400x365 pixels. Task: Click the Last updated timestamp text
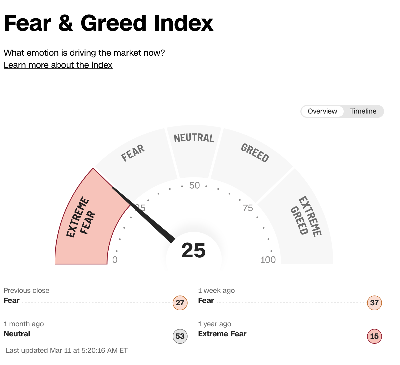[67, 350]
